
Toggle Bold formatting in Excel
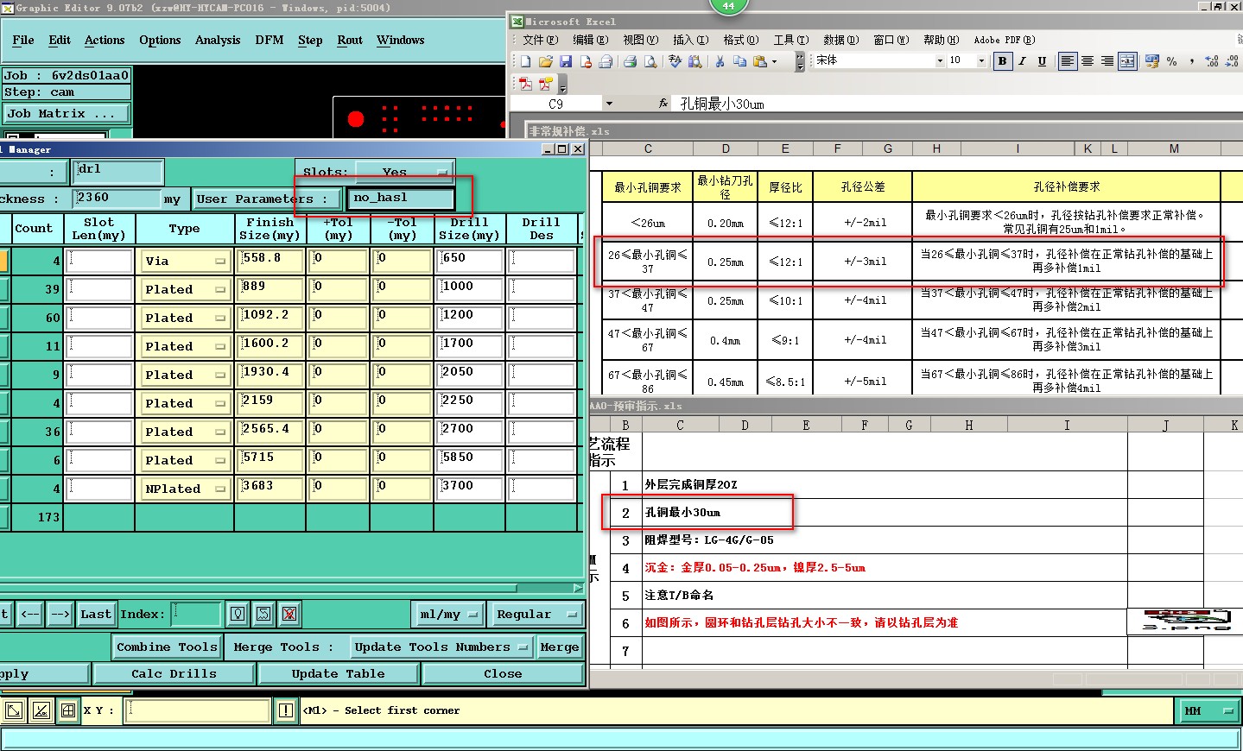click(x=1002, y=61)
